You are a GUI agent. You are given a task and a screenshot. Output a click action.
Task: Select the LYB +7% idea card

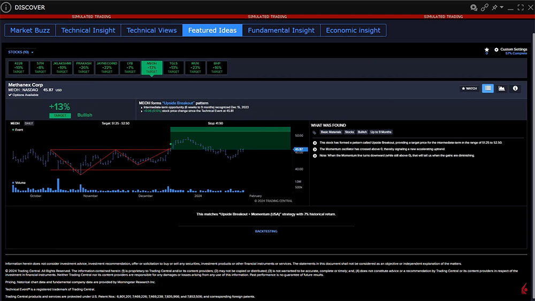click(x=130, y=67)
